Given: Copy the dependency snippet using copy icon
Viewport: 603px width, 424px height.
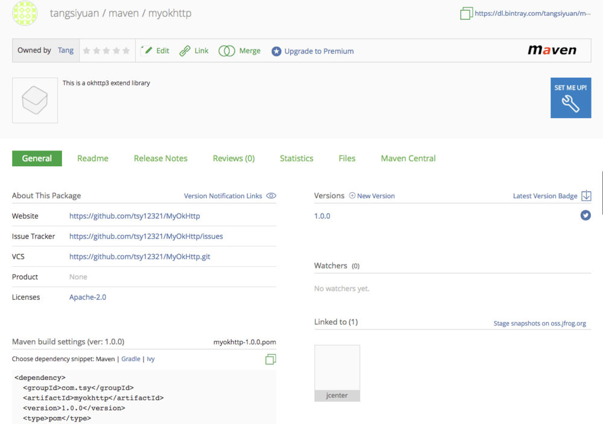Looking at the screenshot, I should click(270, 360).
